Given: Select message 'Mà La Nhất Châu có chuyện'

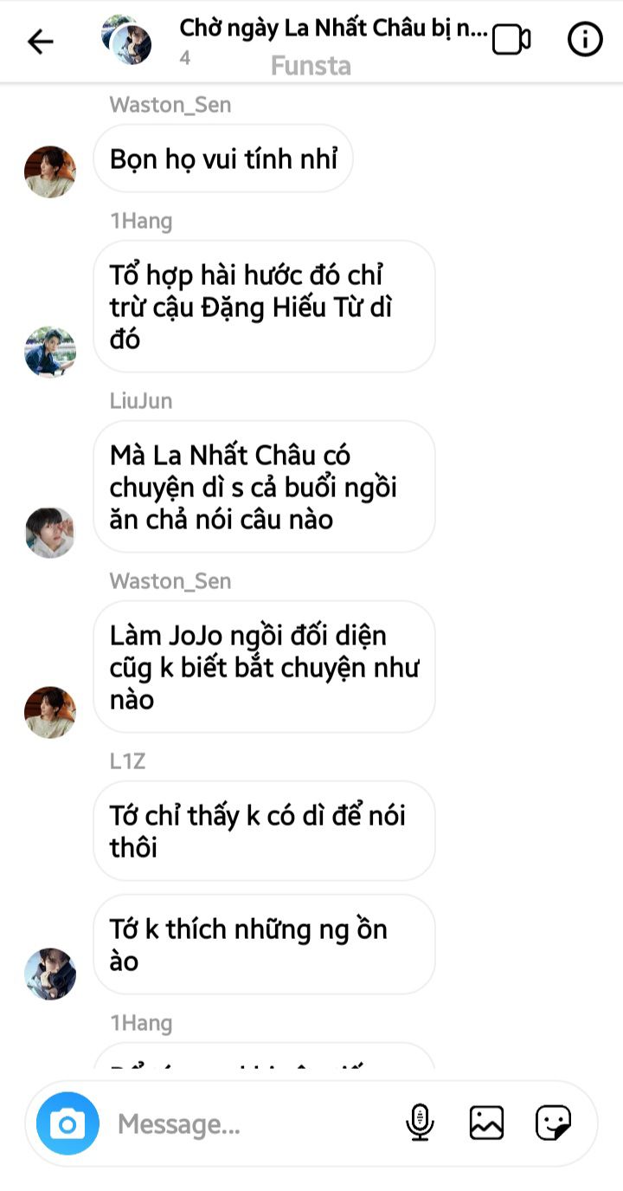Looking at the screenshot, I should click(264, 487).
